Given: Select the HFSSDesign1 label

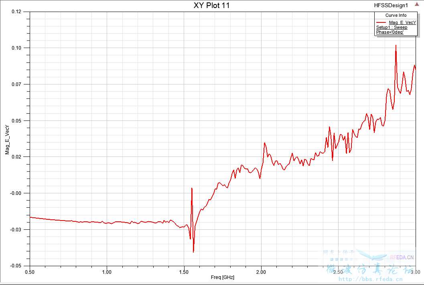Looking at the screenshot, I should [x=391, y=5].
